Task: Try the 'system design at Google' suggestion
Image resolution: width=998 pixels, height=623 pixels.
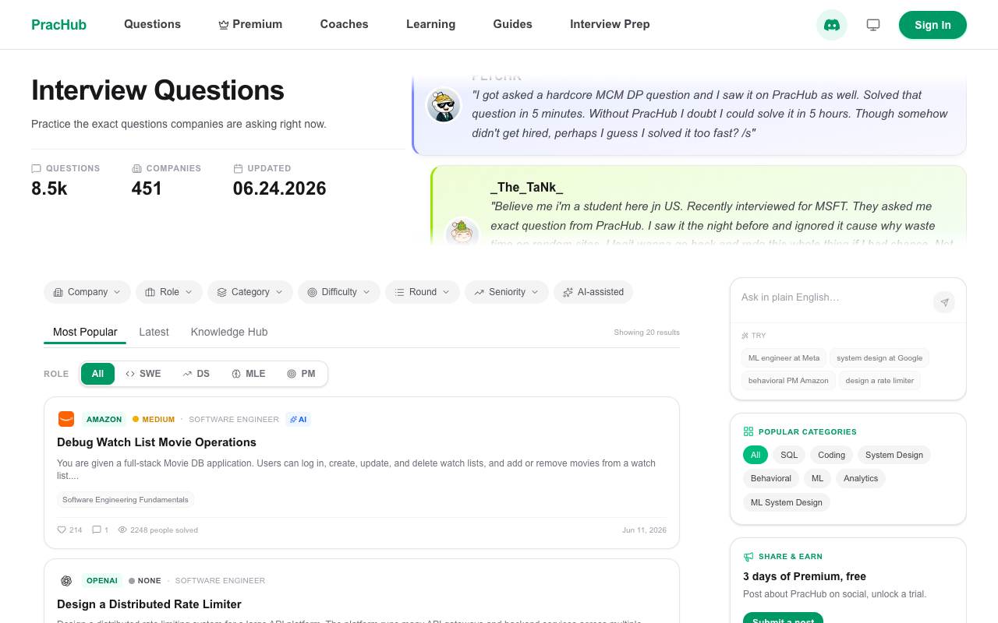Action: pos(879,358)
